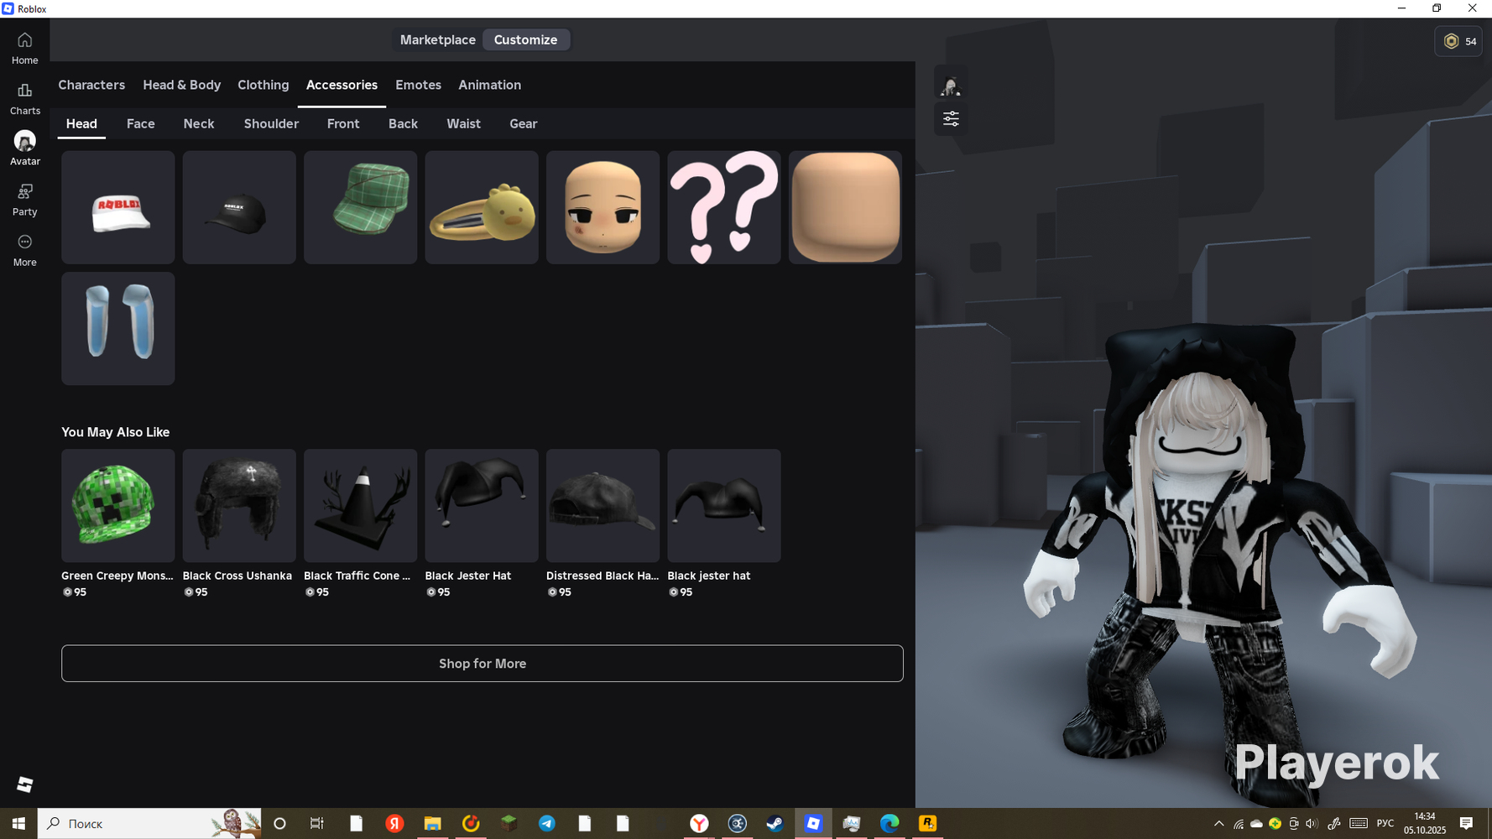Switch to the Marketplace tab
This screenshot has width=1492, height=839.
coord(438,39)
